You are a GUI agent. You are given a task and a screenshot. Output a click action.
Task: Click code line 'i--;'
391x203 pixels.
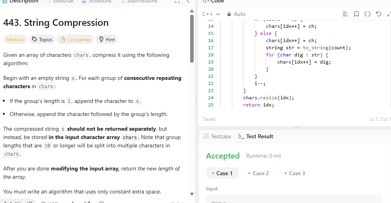[x=260, y=83]
